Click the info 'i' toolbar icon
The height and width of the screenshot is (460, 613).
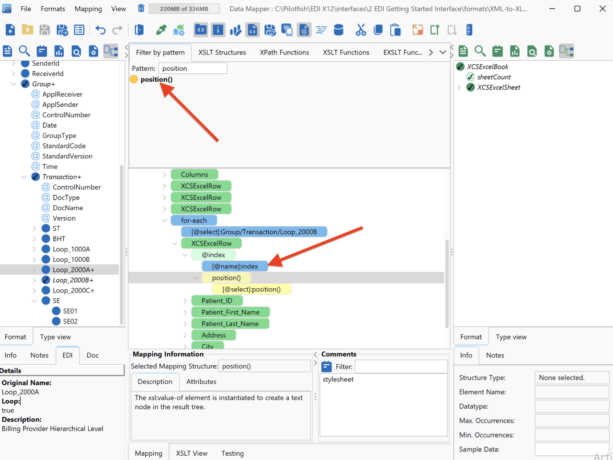coord(218,30)
